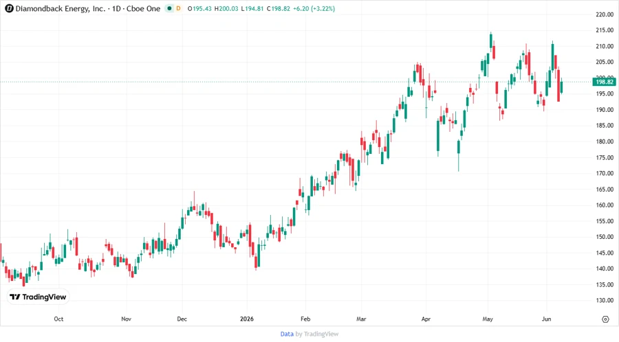Click the 1D interval label
The width and height of the screenshot is (619, 342).
pyautogui.click(x=116, y=8)
